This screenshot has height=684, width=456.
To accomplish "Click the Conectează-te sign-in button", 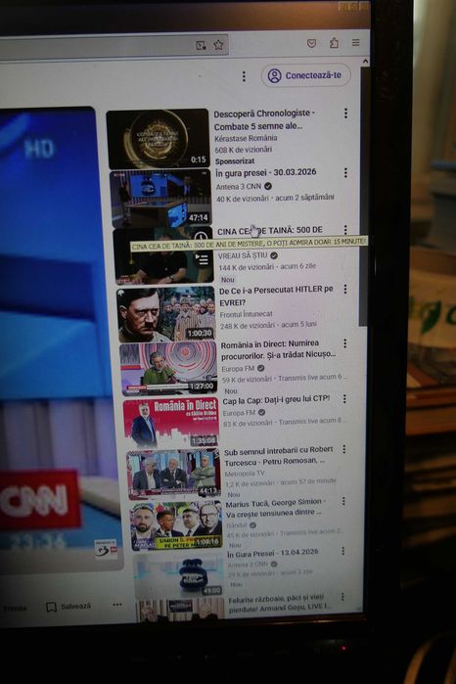I will pos(306,75).
